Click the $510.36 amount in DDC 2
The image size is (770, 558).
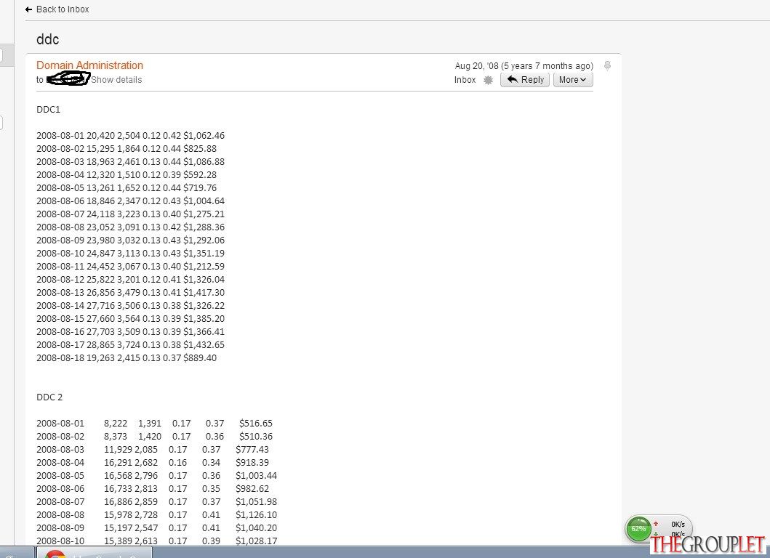[256, 437]
